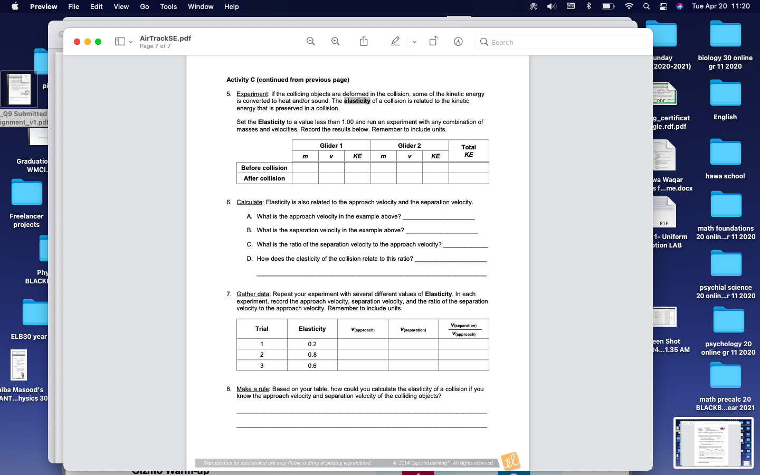Click the Glider 1 table header
Image resolution: width=760 pixels, height=475 pixels.
click(x=331, y=146)
